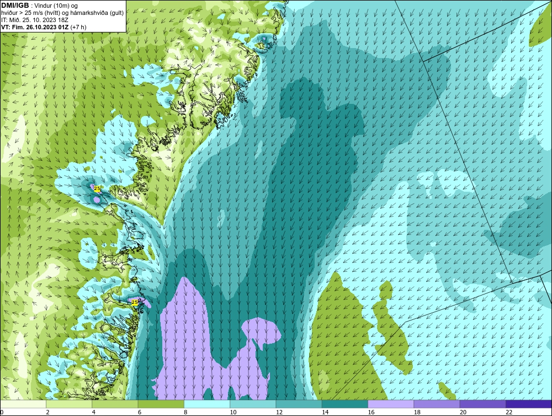
Task: Click the scale label 4
Action: pos(94,413)
